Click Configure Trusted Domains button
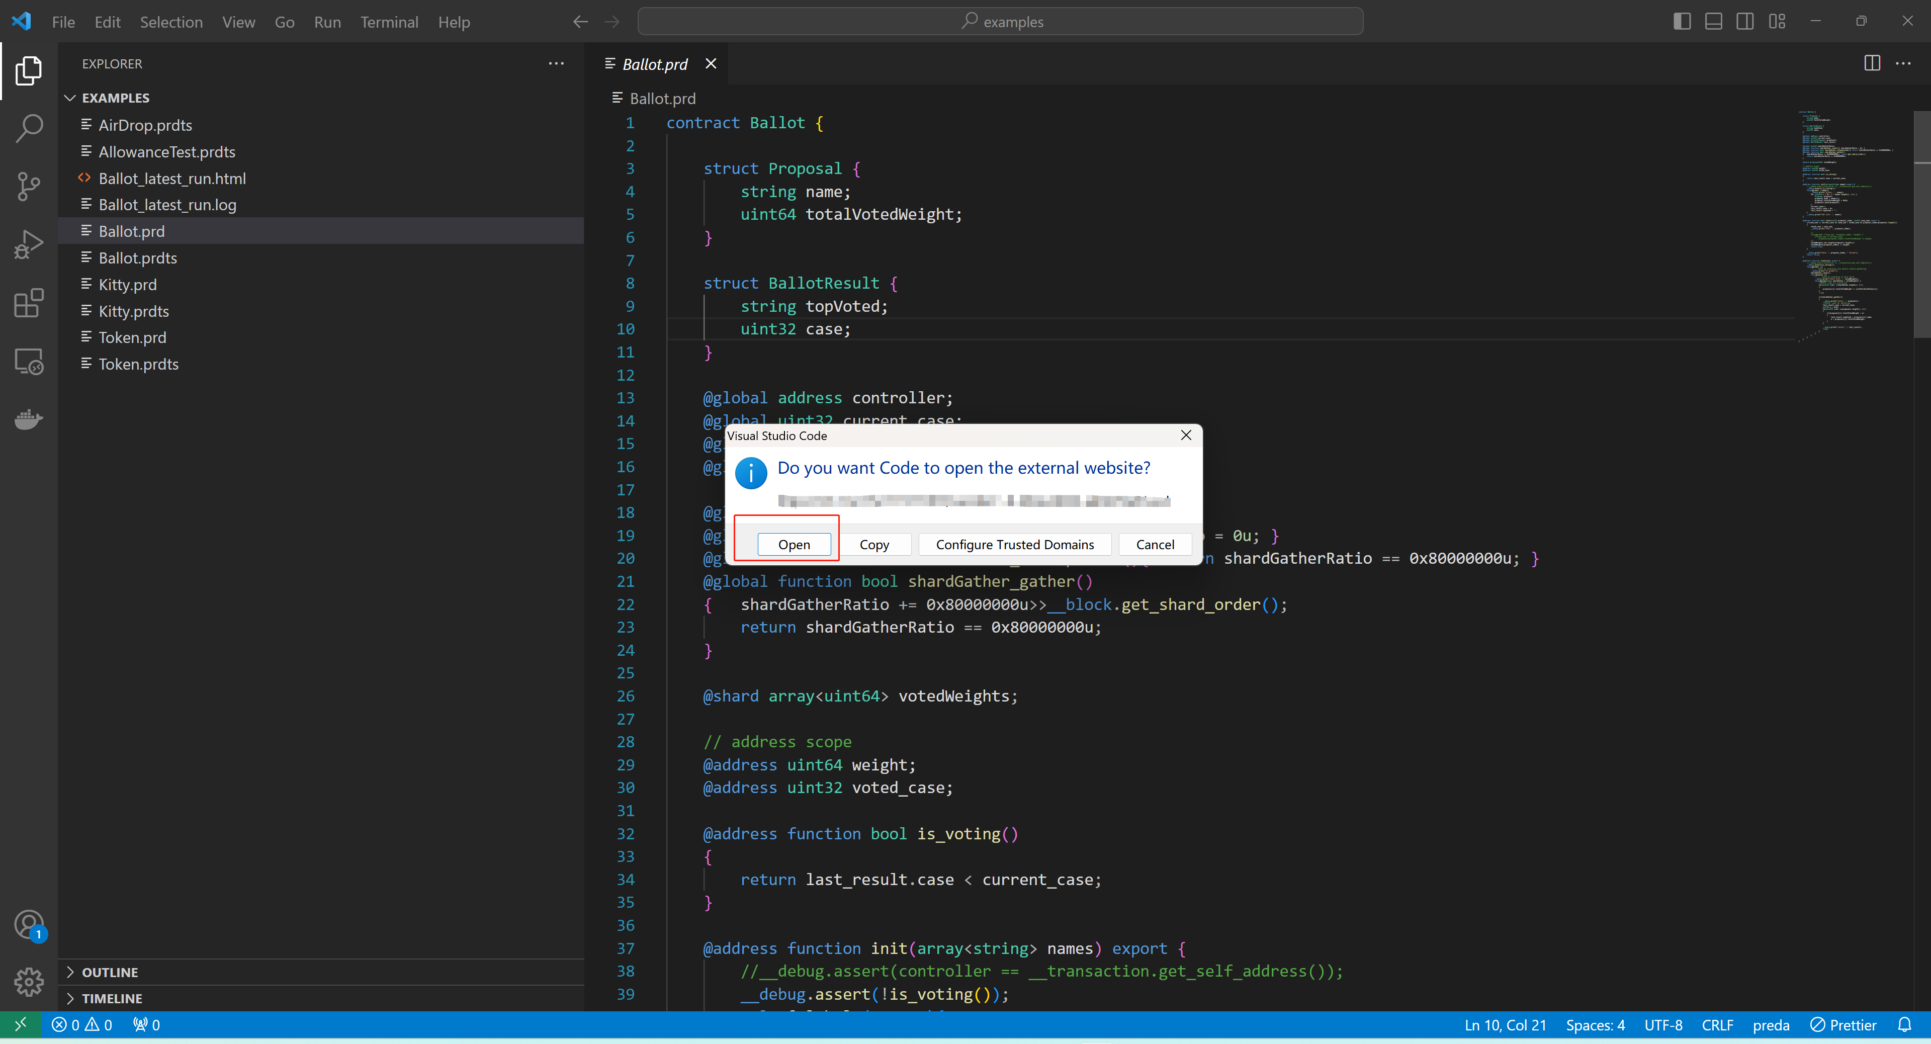The height and width of the screenshot is (1044, 1931). (1014, 544)
